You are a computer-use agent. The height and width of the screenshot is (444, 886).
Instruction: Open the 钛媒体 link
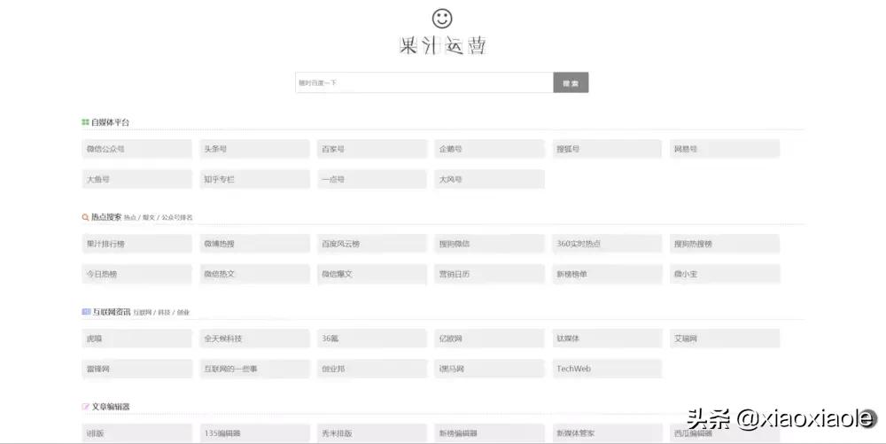click(x=607, y=339)
